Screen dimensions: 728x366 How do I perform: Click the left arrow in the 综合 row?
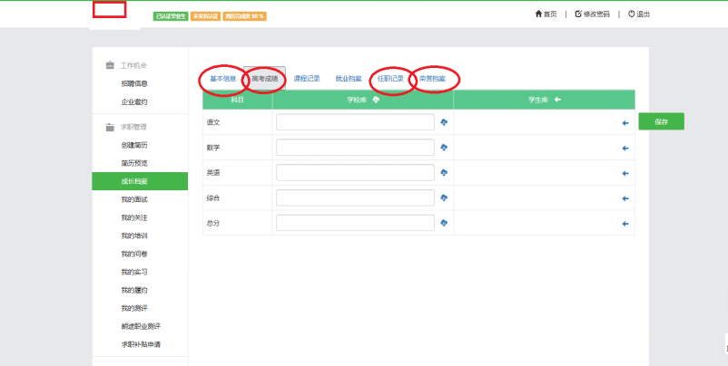pyautogui.click(x=625, y=197)
